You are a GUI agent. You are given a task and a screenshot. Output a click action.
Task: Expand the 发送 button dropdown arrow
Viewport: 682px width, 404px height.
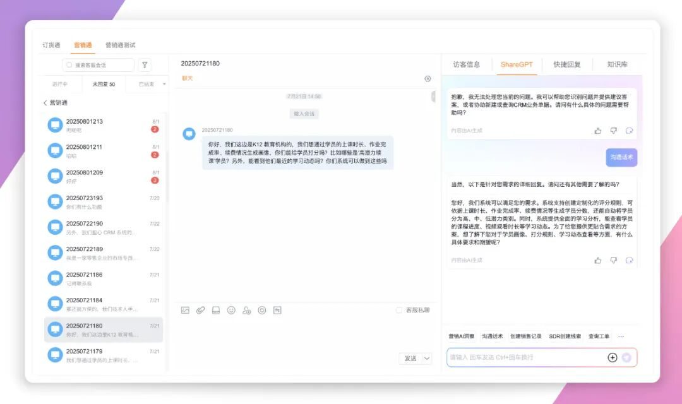(427, 358)
